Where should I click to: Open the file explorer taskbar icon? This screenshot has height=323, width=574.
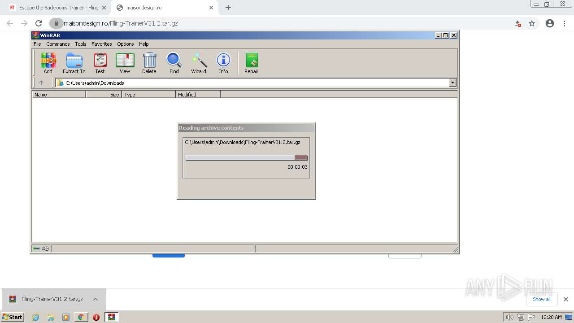(x=51, y=317)
